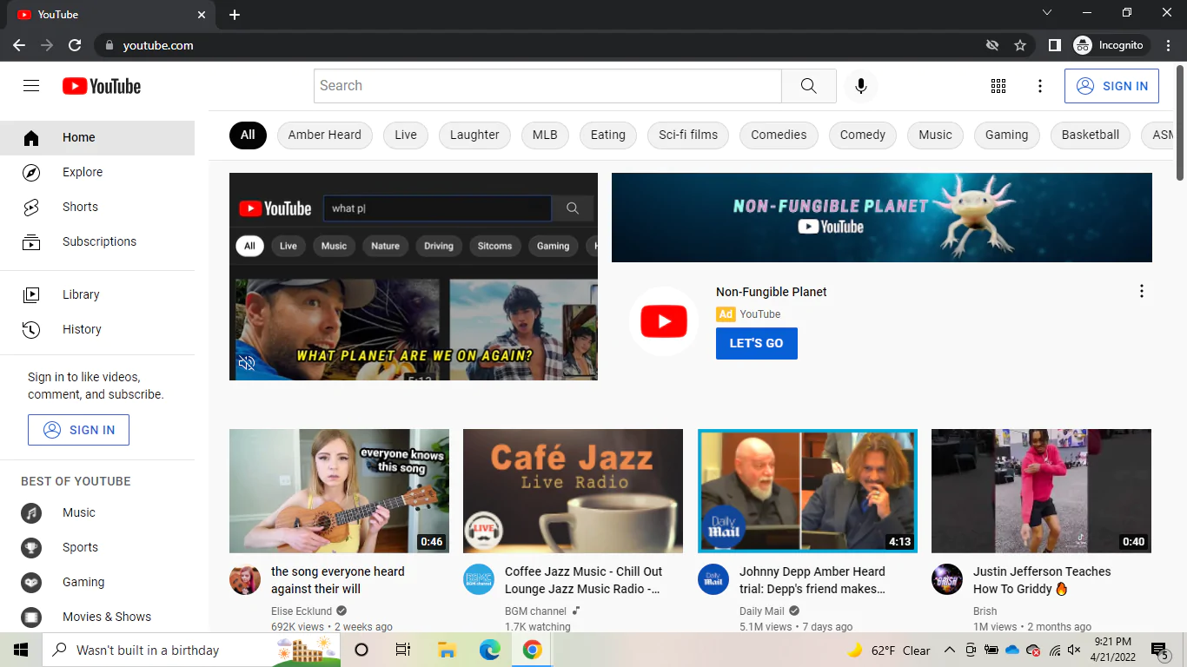Open Shorts from the sidebar
Viewport: 1187px width, 667px height.
(80, 207)
